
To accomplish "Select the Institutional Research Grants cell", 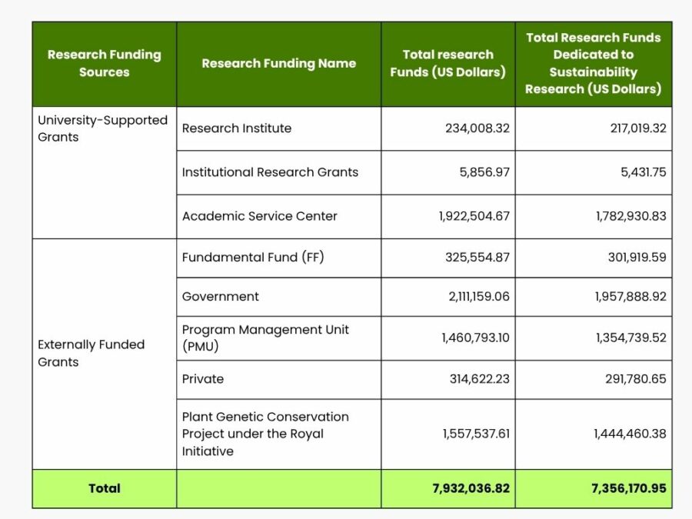I will click(x=270, y=172).
